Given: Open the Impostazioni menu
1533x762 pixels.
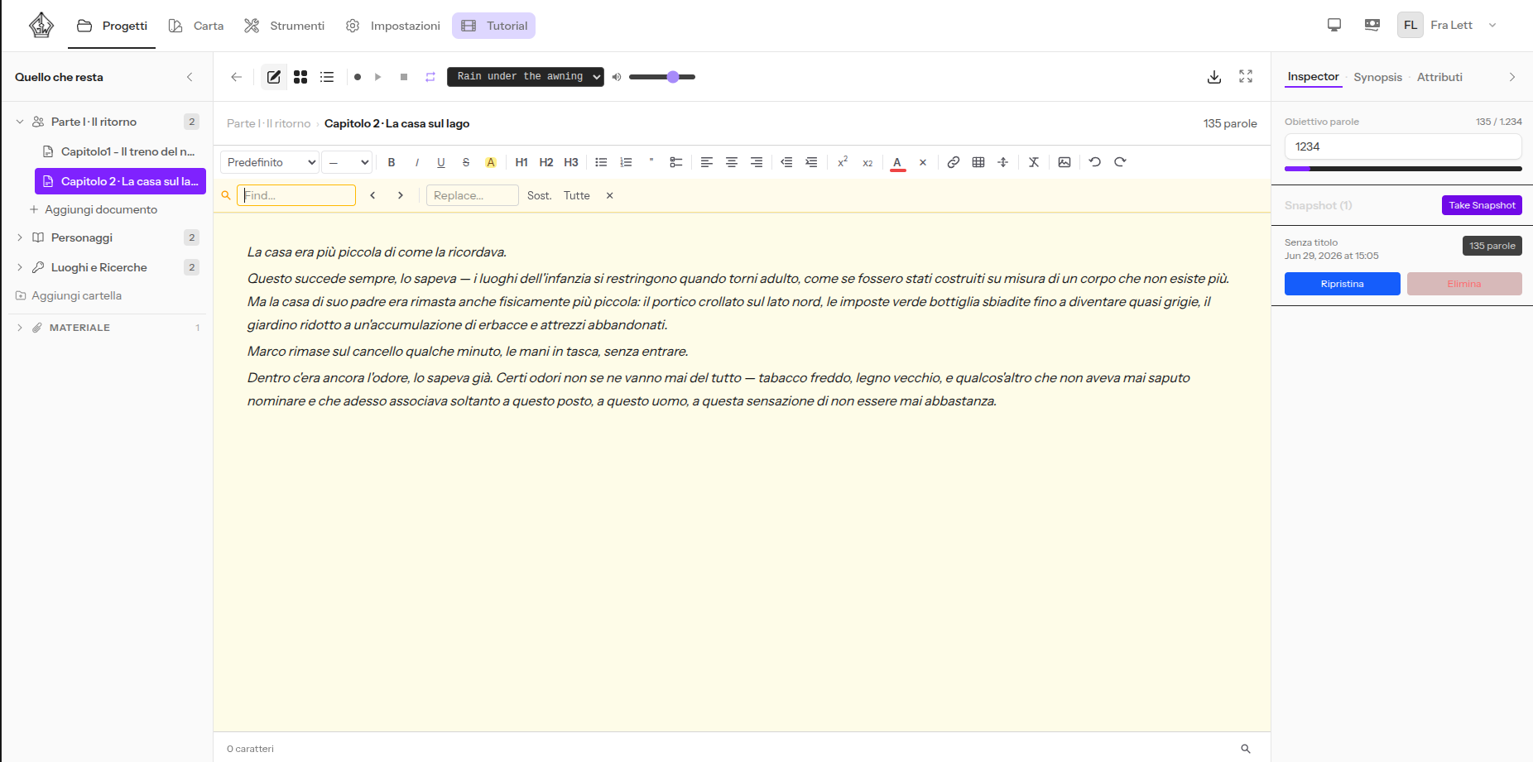Looking at the screenshot, I should click(393, 26).
